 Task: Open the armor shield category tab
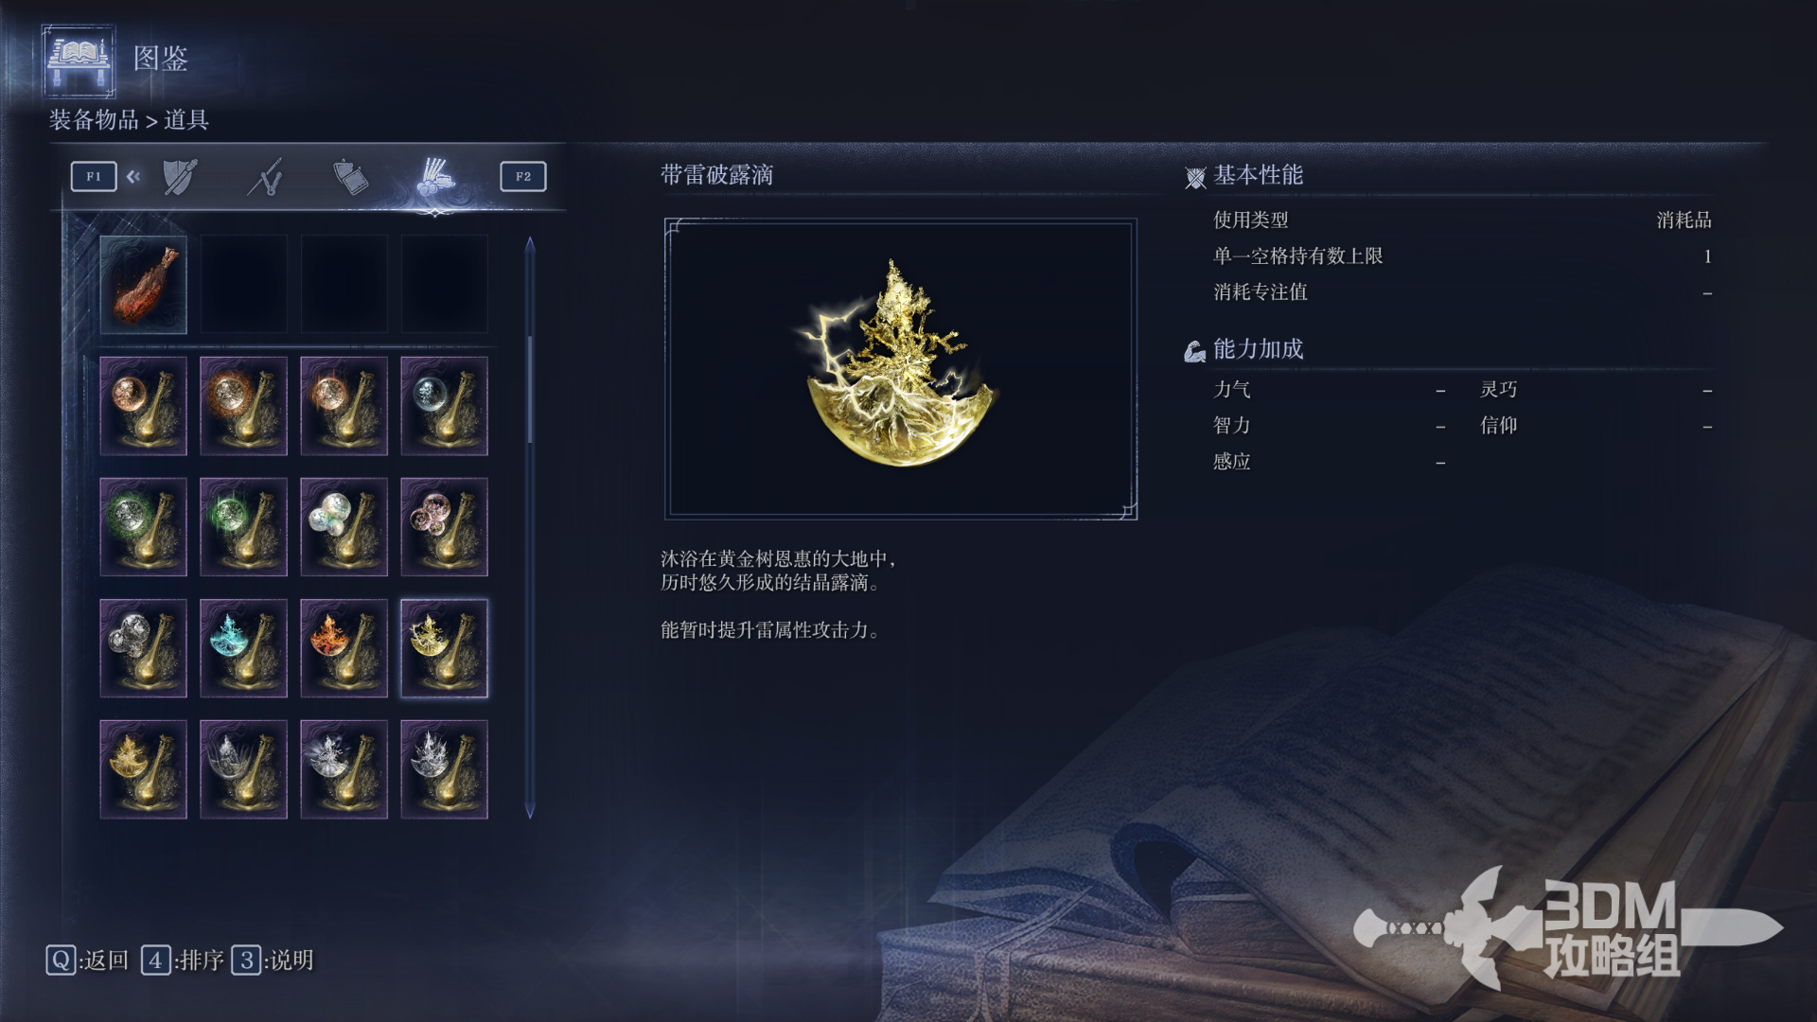click(180, 177)
